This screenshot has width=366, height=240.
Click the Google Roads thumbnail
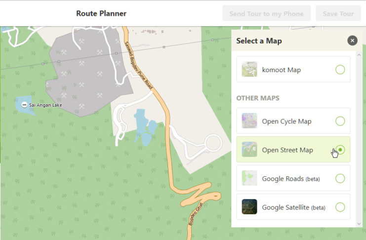[x=249, y=178]
